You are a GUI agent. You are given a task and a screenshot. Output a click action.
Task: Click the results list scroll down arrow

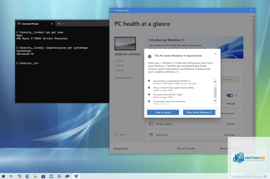pyautogui.click(x=215, y=101)
